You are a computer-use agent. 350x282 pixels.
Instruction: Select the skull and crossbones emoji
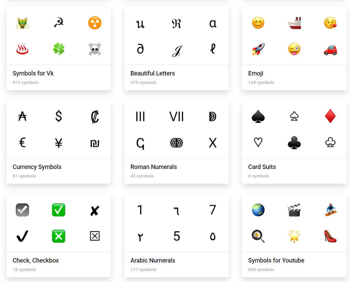95,49
